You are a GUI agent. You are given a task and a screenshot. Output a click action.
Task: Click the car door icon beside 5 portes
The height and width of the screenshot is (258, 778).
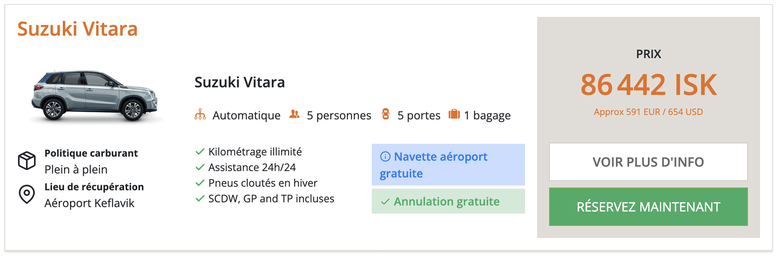pyautogui.click(x=386, y=114)
